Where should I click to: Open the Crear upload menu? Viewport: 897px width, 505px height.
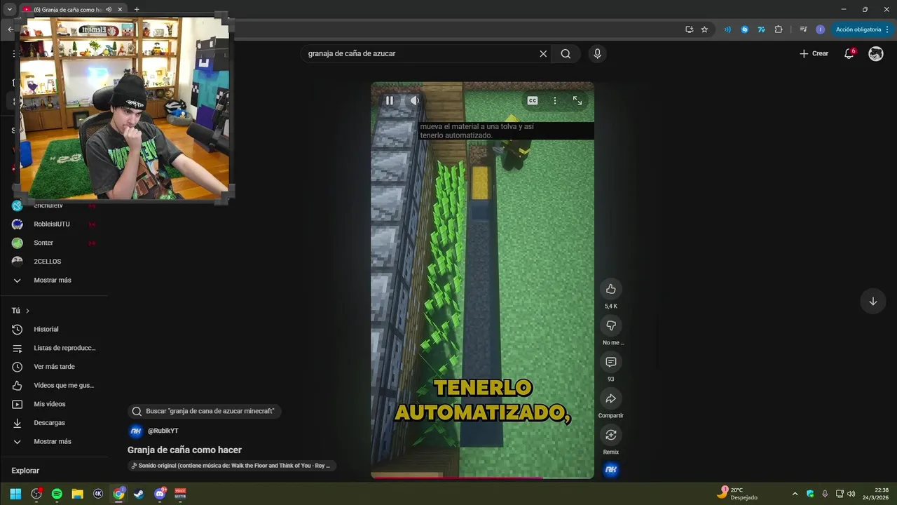(814, 53)
